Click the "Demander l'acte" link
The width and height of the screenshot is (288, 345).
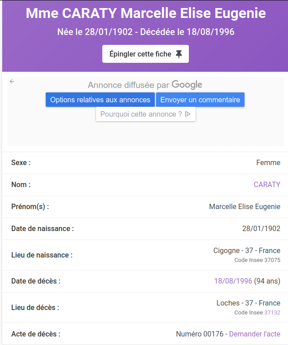[255, 334]
